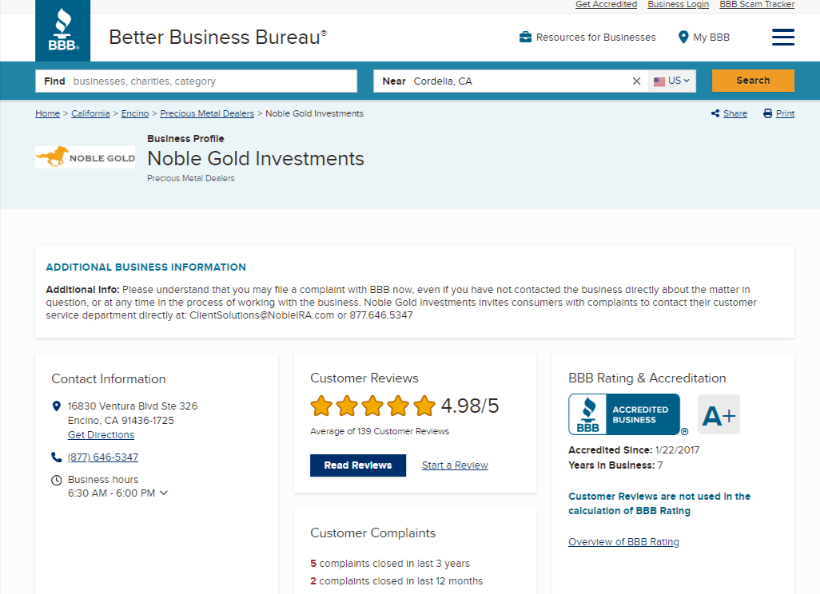The height and width of the screenshot is (594, 820).
Task: Click the 'Years in Business: 7' text
Action: [615, 465]
